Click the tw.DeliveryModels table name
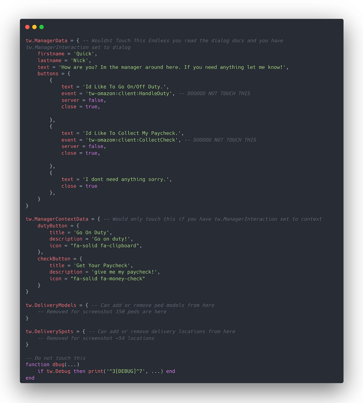The image size is (363, 403). (x=51, y=305)
